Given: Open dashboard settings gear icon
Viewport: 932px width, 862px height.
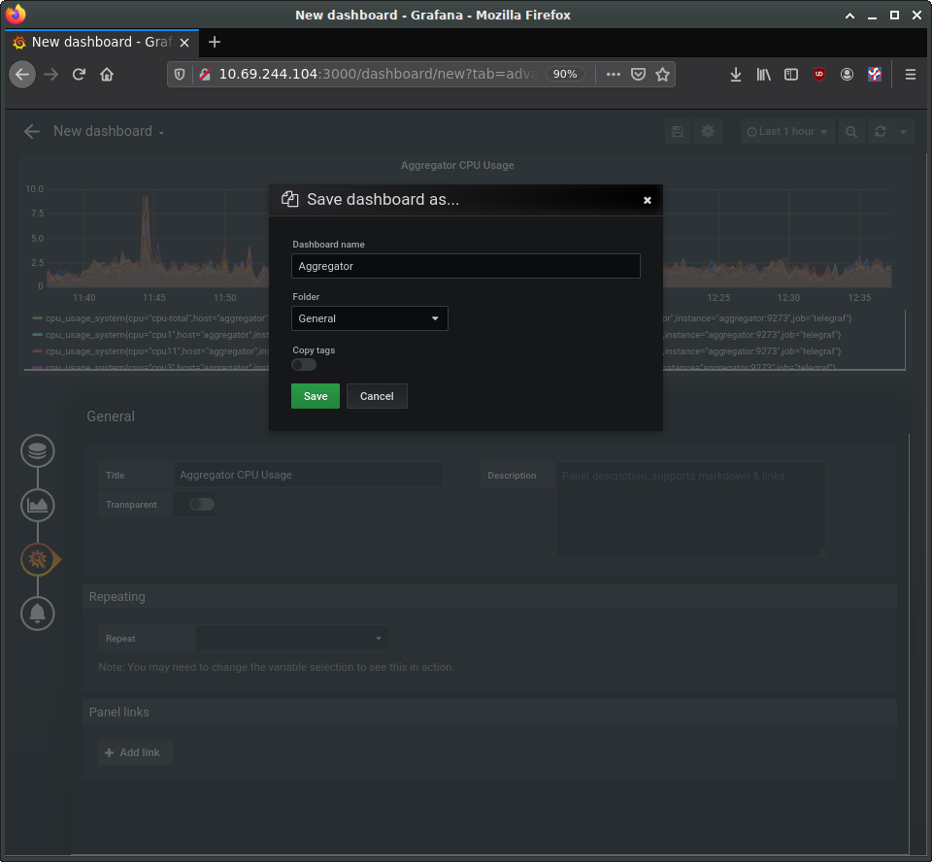Looking at the screenshot, I should [x=708, y=131].
